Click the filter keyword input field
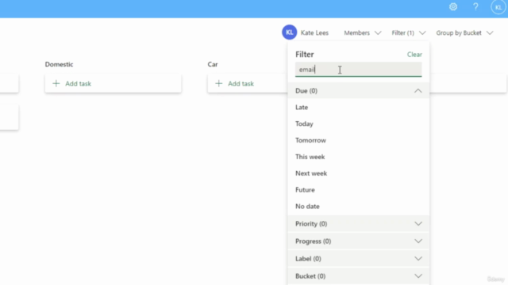508x285 pixels. click(x=358, y=70)
